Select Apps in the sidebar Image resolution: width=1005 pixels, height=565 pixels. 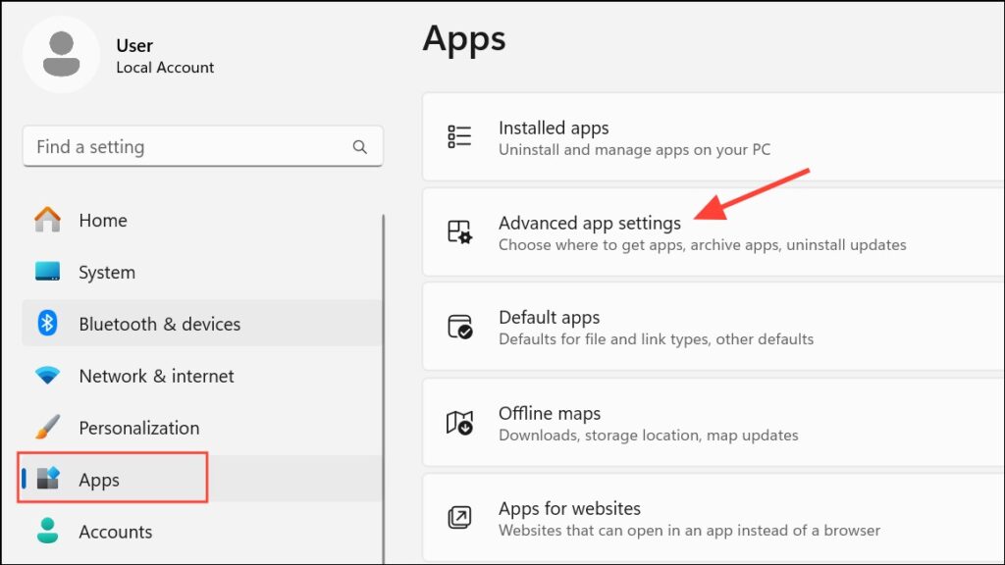(202, 479)
